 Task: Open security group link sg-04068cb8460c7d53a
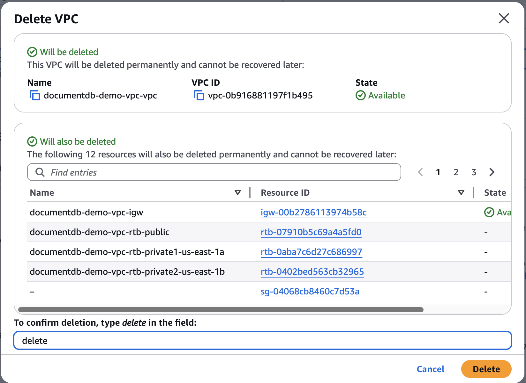pyautogui.click(x=310, y=292)
